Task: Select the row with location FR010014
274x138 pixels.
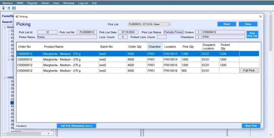Action: 138,59
